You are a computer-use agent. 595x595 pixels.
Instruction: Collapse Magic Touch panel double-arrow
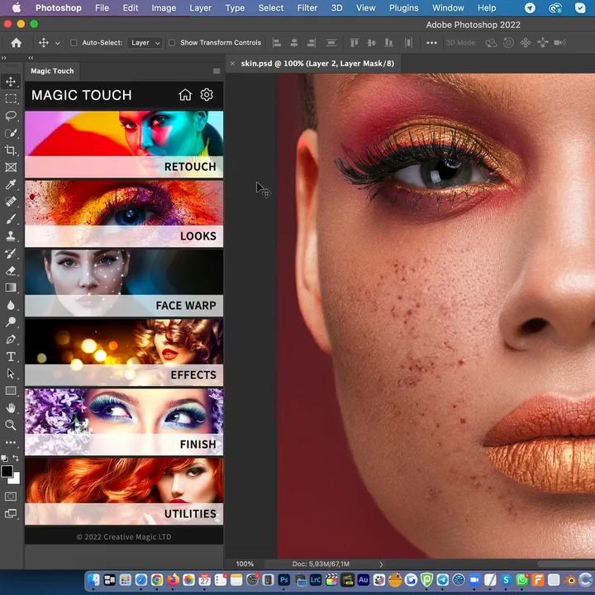[x=31, y=58]
